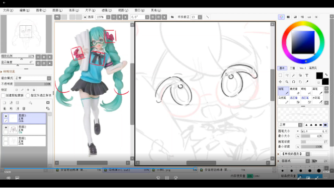Create a new normal layer
The image size is (334, 188).
point(4,103)
